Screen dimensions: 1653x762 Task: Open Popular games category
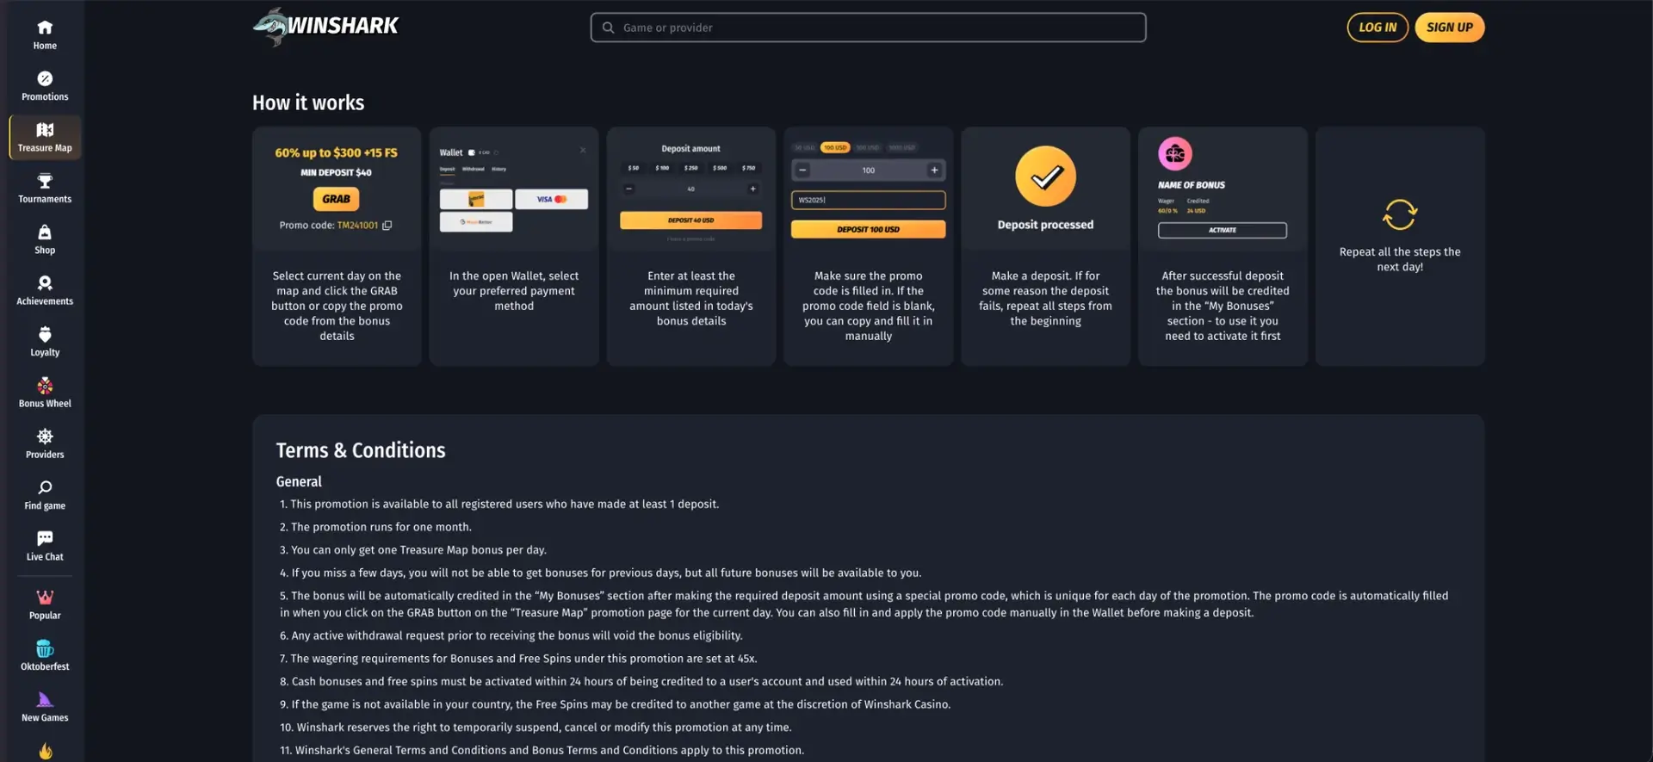point(45,604)
